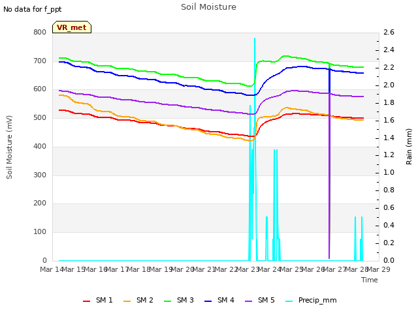The height and width of the screenshot is (313, 418).
Task: Toggle SM 5 series in legend
Action: (260, 301)
